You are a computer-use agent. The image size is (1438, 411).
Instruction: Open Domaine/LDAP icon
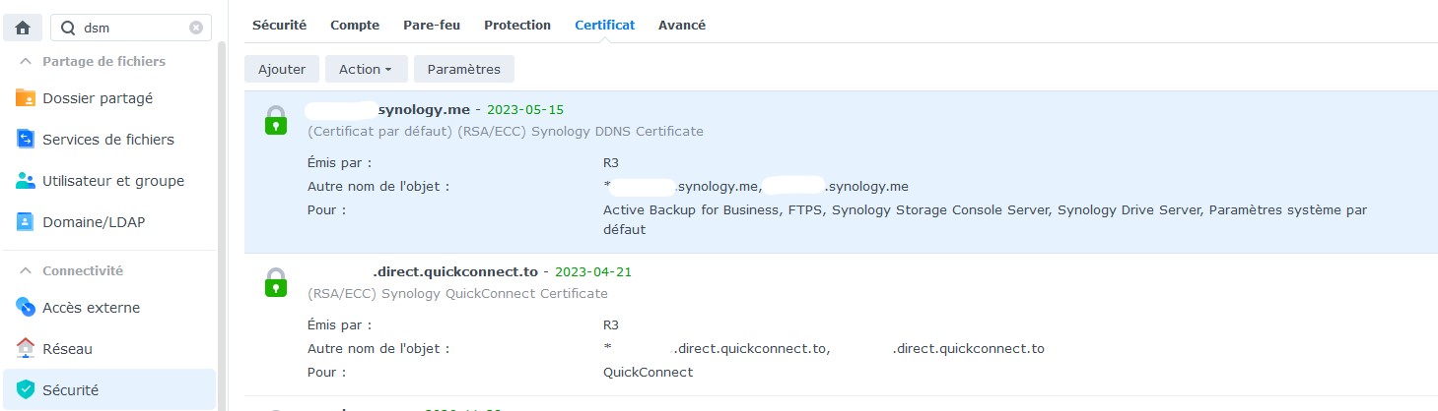click(x=26, y=222)
